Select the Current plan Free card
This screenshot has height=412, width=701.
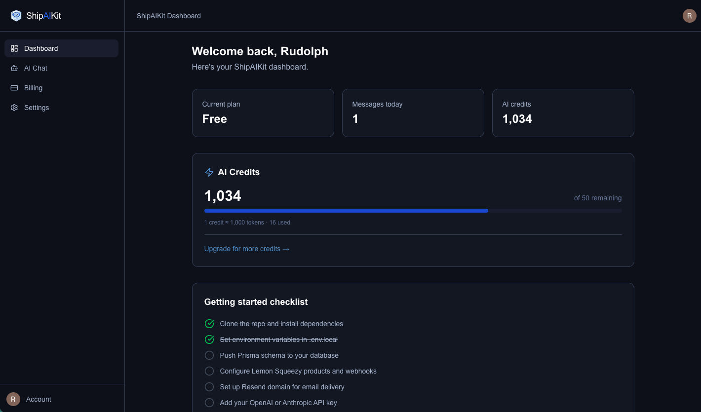[263, 113]
